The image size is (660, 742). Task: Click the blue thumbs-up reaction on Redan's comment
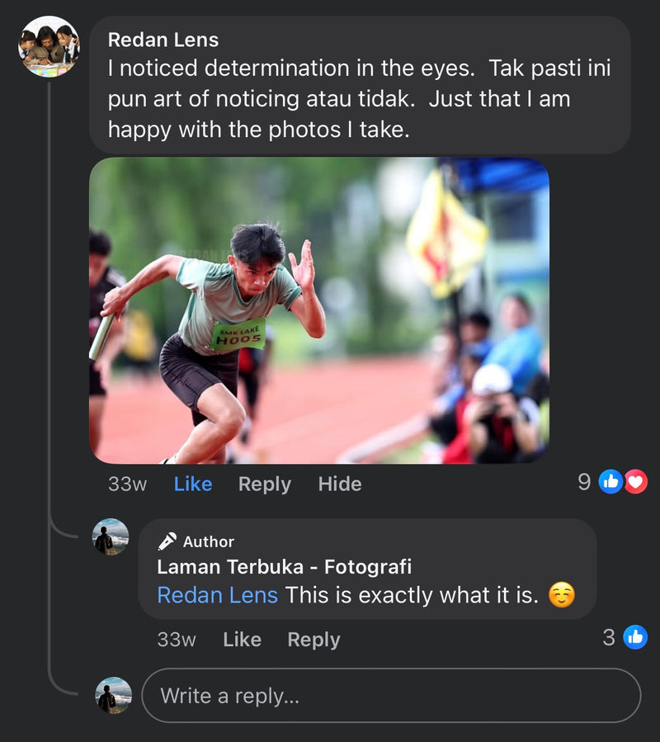coord(610,482)
